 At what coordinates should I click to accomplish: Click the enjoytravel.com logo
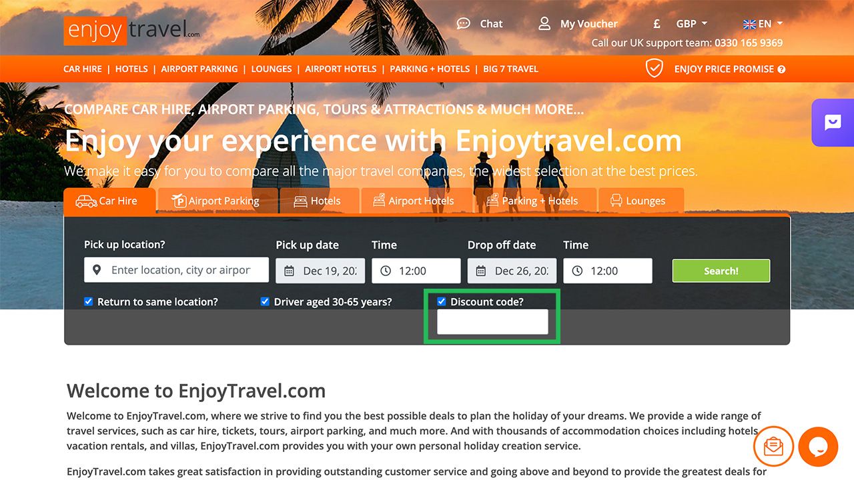point(132,30)
